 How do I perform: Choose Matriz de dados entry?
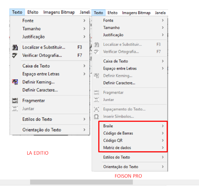point(130,148)
